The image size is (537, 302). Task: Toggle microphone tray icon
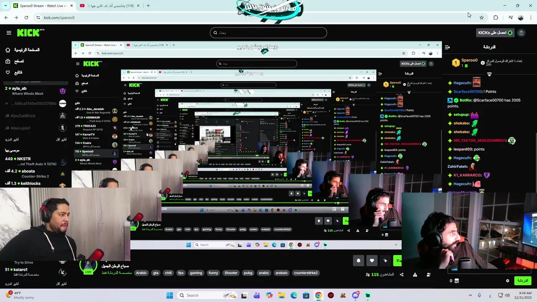pyautogui.click(x=480, y=295)
